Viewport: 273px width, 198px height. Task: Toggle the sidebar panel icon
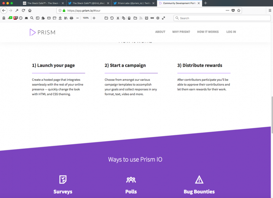(37, 18)
